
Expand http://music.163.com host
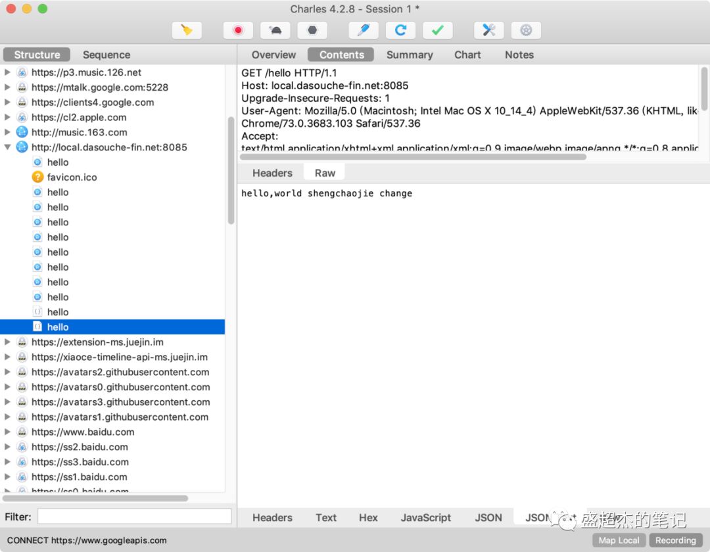click(7, 131)
